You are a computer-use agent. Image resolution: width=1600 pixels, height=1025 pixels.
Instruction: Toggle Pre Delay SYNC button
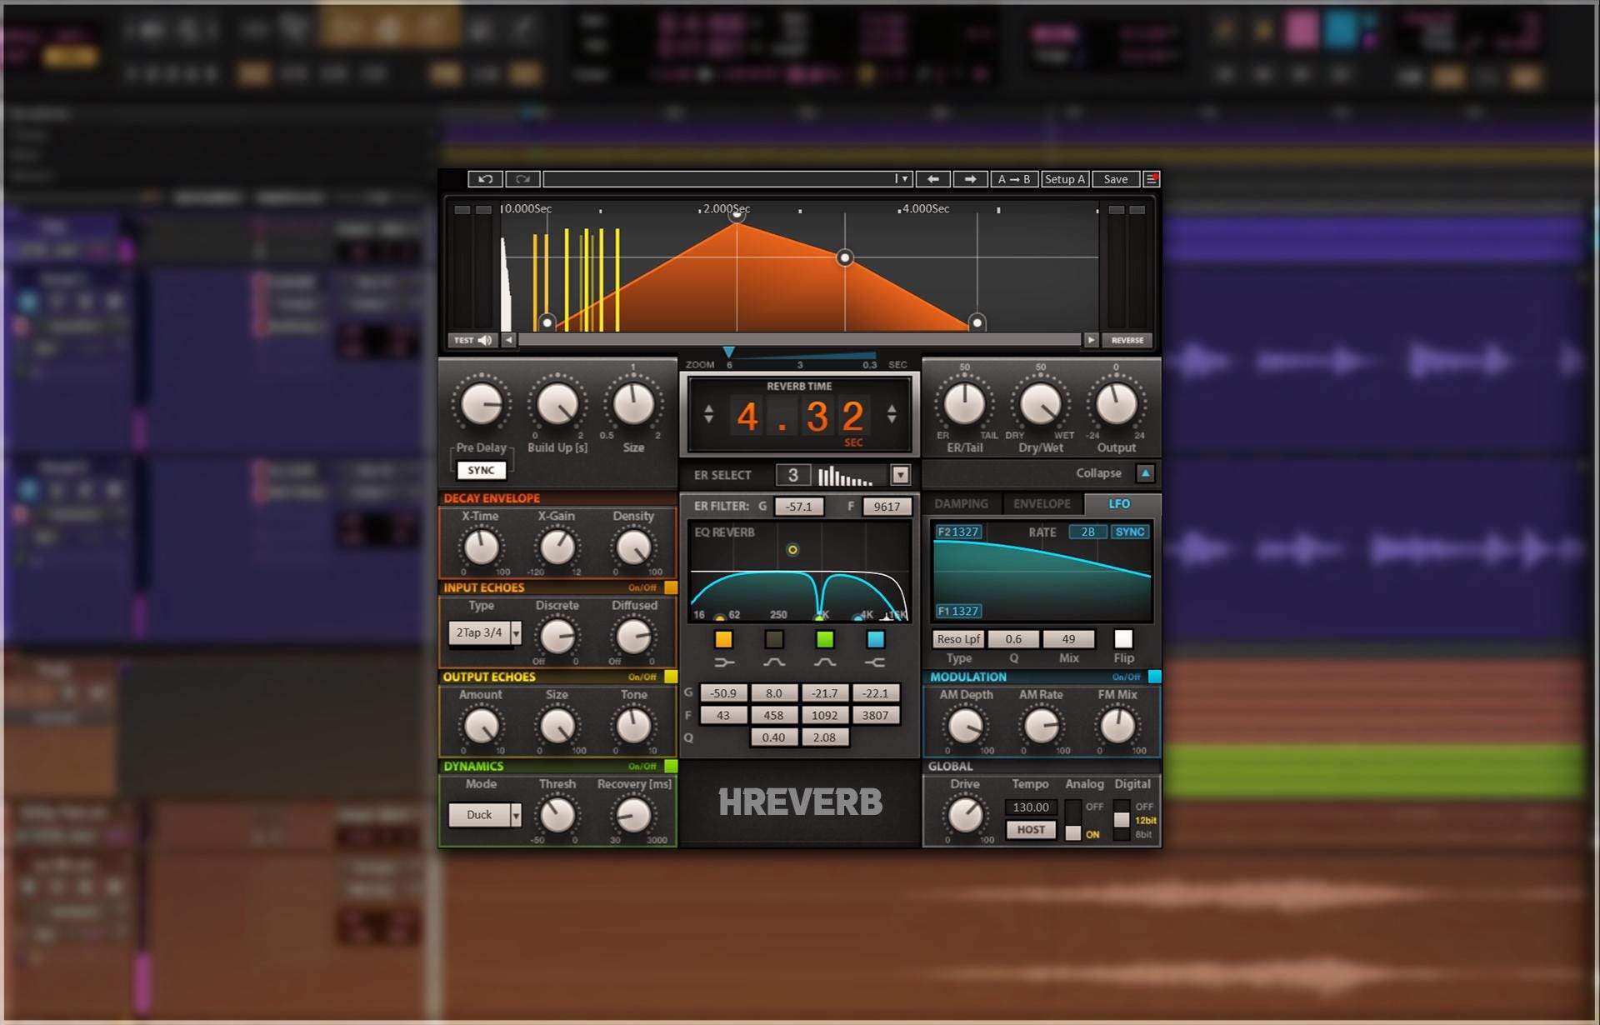click(481, 470)
